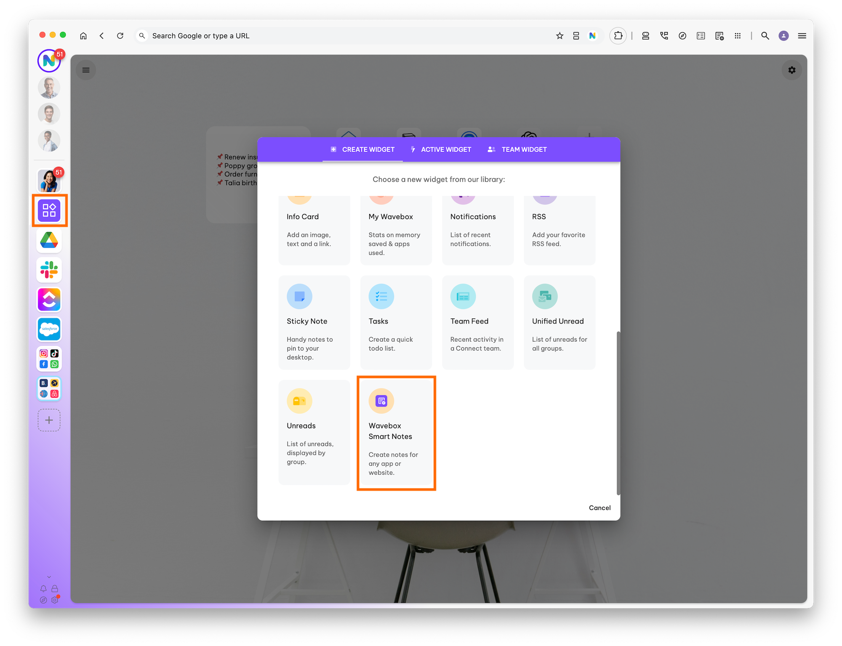Image resolution: width=842 pixels, height=646 pixels.
Task: Open the apps grid icon in toolbar
Action: click(x=738, y=36)
